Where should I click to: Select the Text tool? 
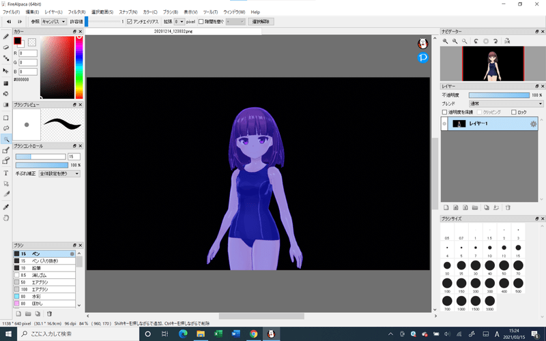6,173
